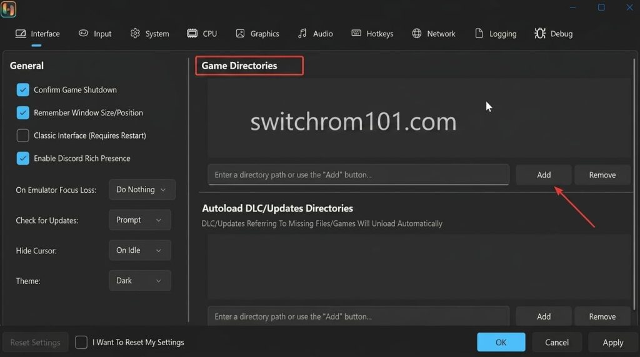The width and height of the screenshot is (640, 357).
Task: Click the Network tab globe icon
Action: pyautogui.click(x=417, y=34)
